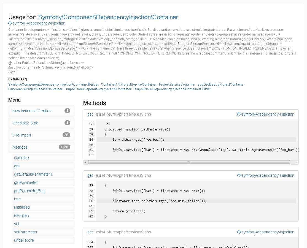Viewport: 307px width, 248px height.
Task: Click the GitHub icon in the third get code block header
Action: pyautogui.click(x=239, y=232)
